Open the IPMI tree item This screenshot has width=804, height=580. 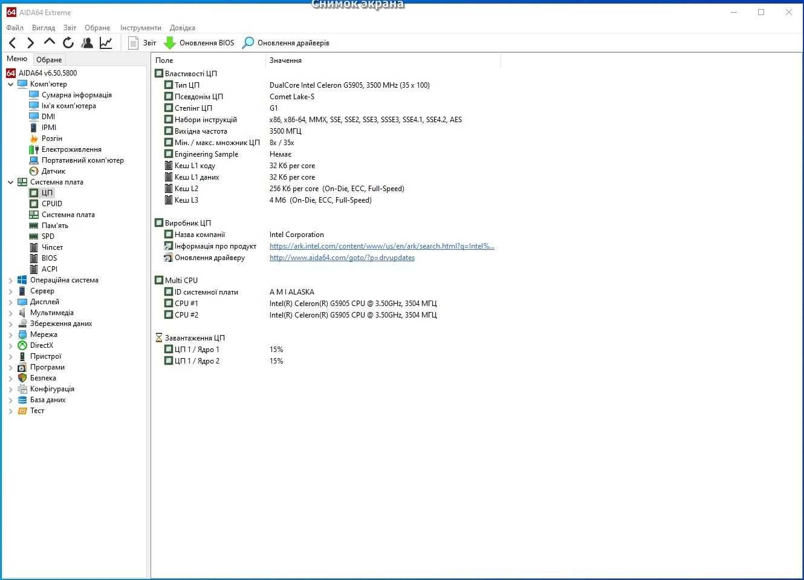pyautogui.click(x=49, y=128)
